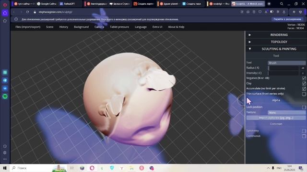The height and width of the screenshot is (172, 307).
Task: Toggle the Clay checkbox
Action: tap(304, 84)
